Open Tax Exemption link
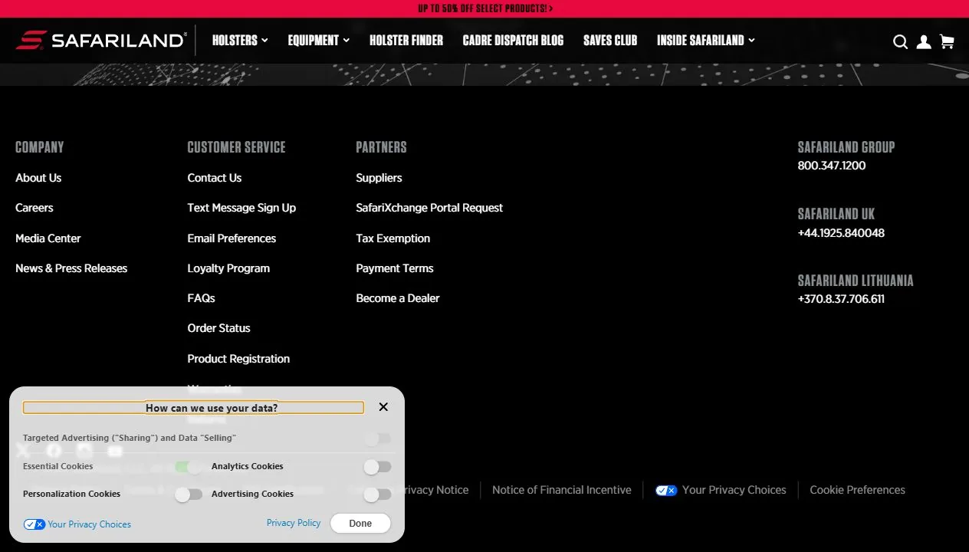Screen dimensions: 969x552 [x=393, y=238]
